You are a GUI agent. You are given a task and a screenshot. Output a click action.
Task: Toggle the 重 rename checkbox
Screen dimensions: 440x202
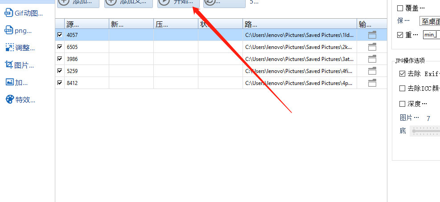point(400,35)
